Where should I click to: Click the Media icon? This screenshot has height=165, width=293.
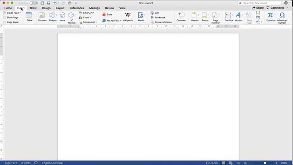coord(141,15)
